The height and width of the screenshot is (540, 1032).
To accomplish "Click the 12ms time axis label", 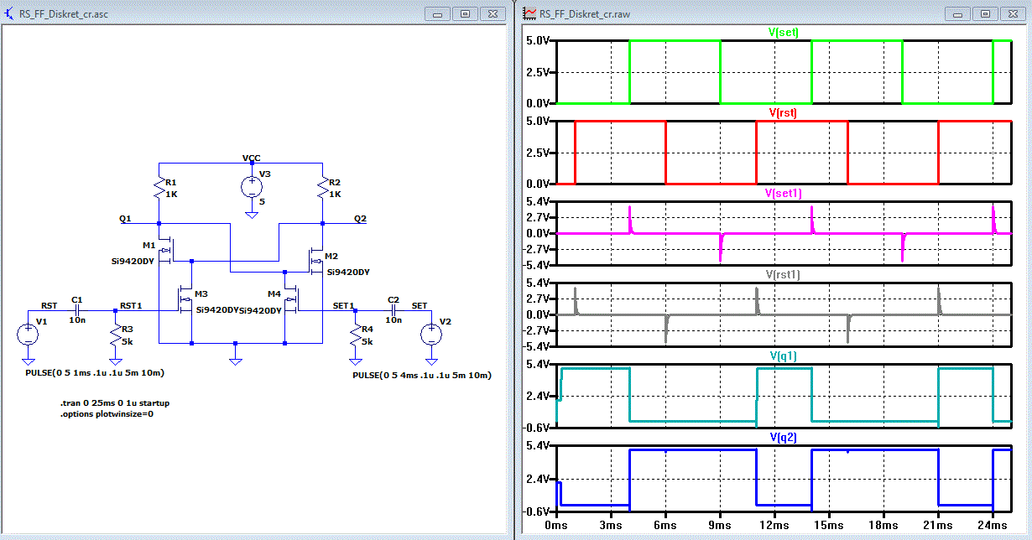I will (x=774, y=525).
